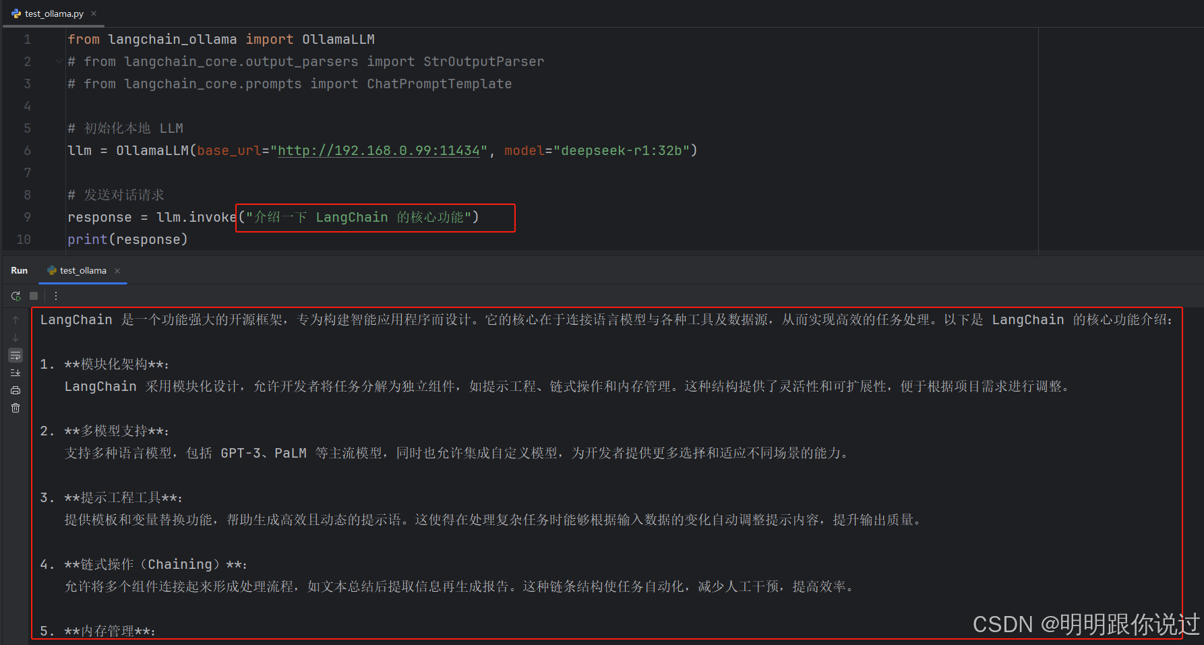Click output heading '4. **链式操作 (Chaining) **:'

tap(144, 564)
